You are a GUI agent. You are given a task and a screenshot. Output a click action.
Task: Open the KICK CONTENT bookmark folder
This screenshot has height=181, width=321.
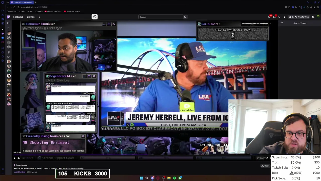click(26, 11)
